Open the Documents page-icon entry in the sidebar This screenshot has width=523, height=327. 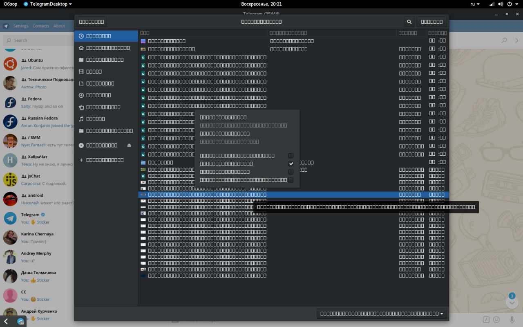click(106, 83)
